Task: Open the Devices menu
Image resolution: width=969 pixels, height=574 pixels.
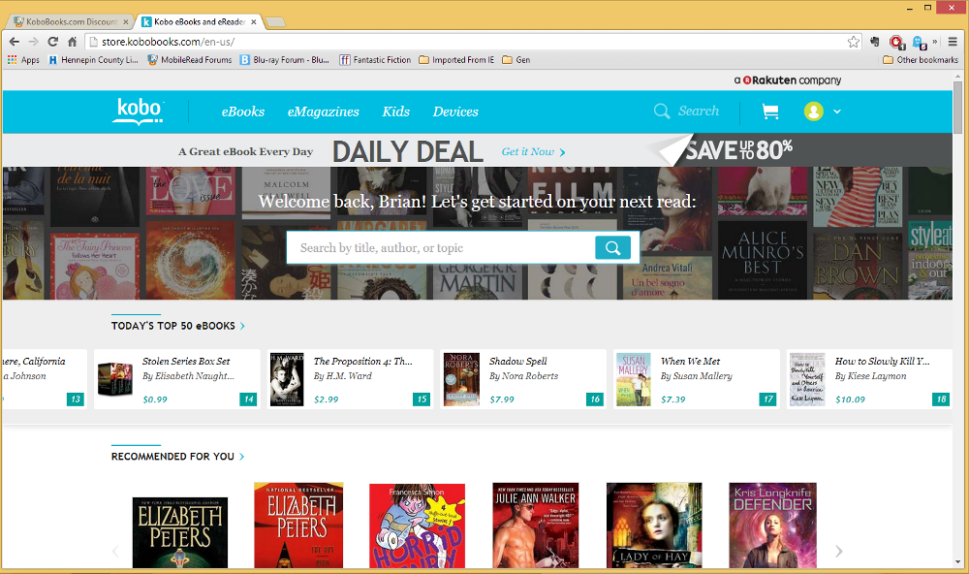Action: click(x=455, y=112)
